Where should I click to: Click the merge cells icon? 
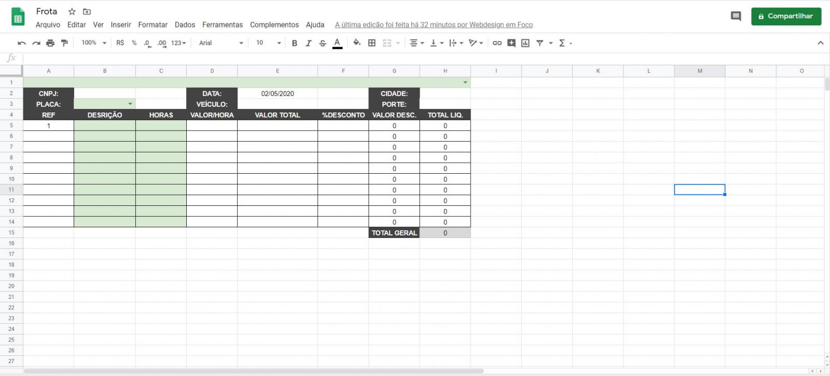click(x=387, y=43)
